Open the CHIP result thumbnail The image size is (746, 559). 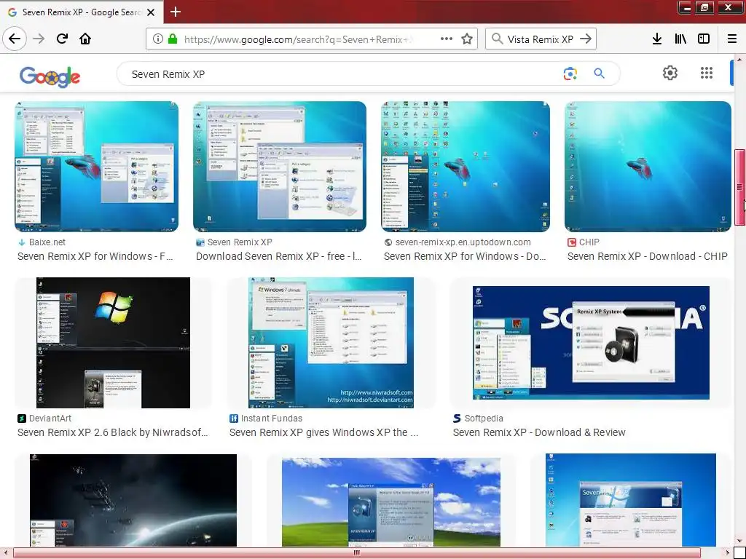(x=648, y=167)
